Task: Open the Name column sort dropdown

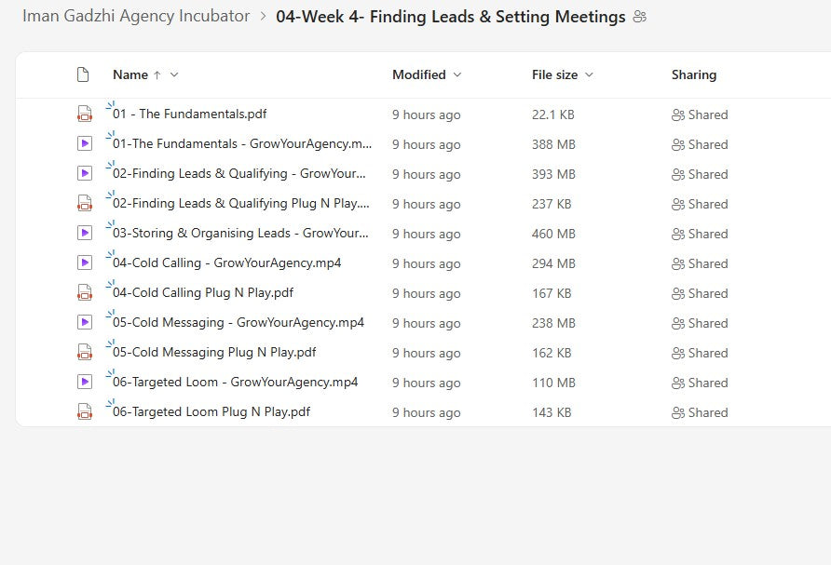Action: coord(174,74)
